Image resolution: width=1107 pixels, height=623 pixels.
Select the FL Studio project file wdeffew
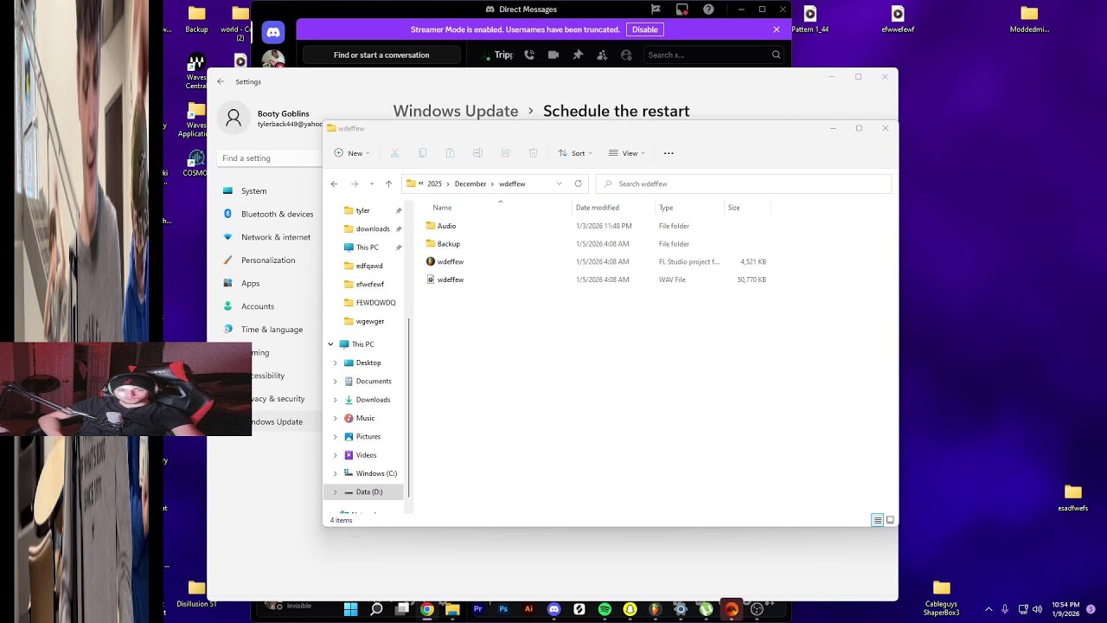[451, 261]
